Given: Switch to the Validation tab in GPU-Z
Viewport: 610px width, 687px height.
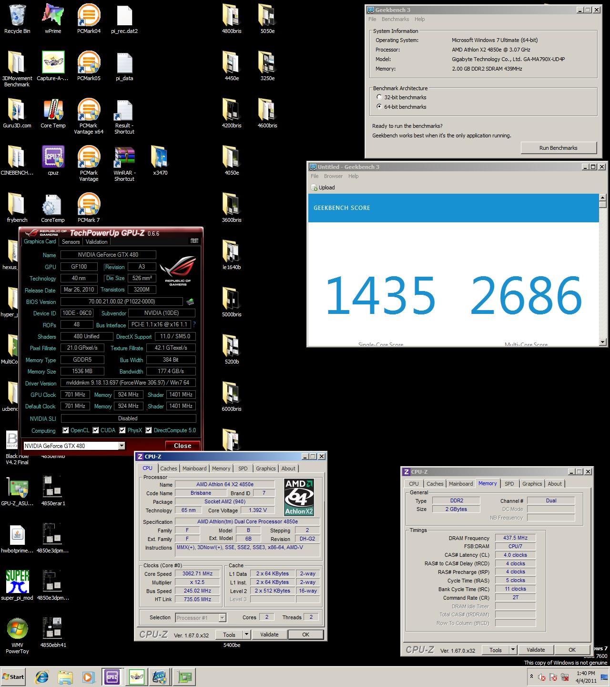Looking at the screenshot, I should [97, 242].
